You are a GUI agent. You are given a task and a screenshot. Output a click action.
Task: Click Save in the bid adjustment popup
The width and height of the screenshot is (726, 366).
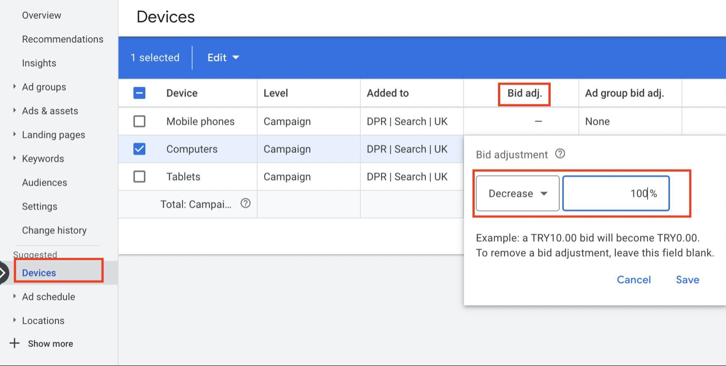pyautogui.click(x=687, y=279)
